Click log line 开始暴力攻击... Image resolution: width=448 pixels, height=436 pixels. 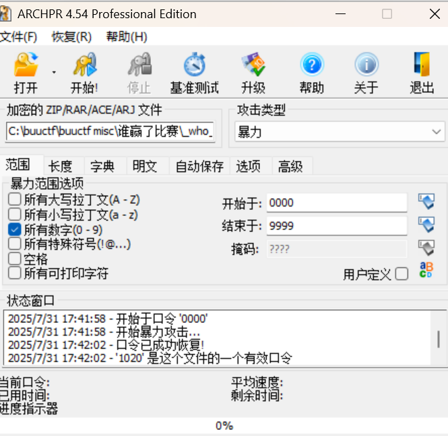click(x=104, y=332)
